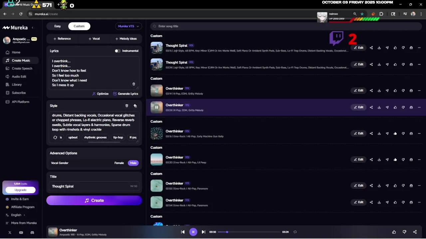Share the playing Overthinker 03:24 track
Image resolution: width=426 pixels, height=239 pixels.
pos(371,107)
